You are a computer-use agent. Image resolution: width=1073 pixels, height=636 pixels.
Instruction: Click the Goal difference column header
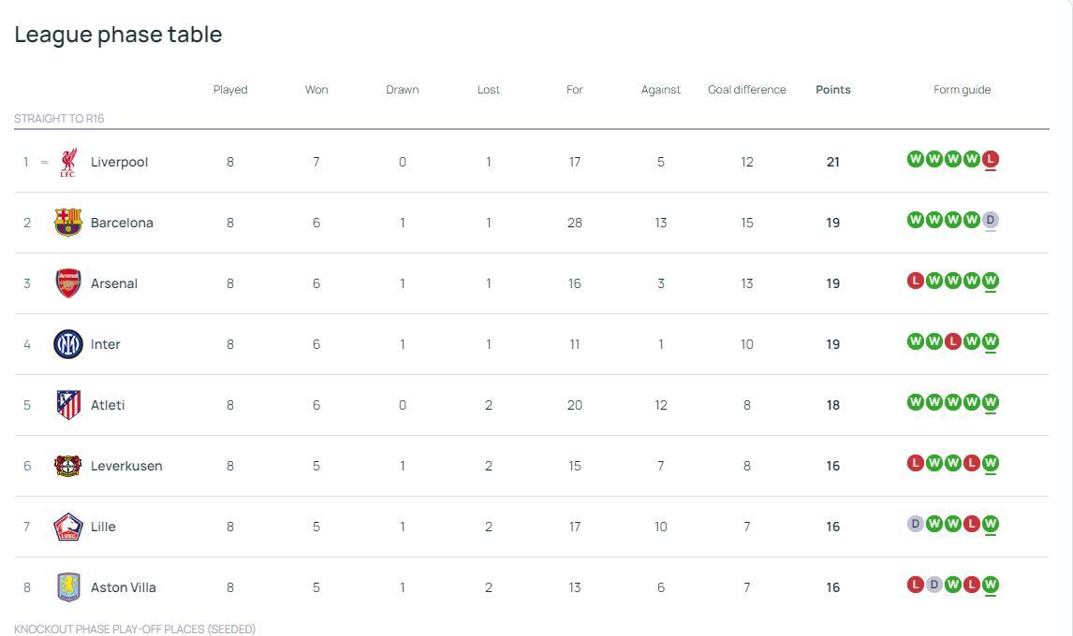coord(747,90)
